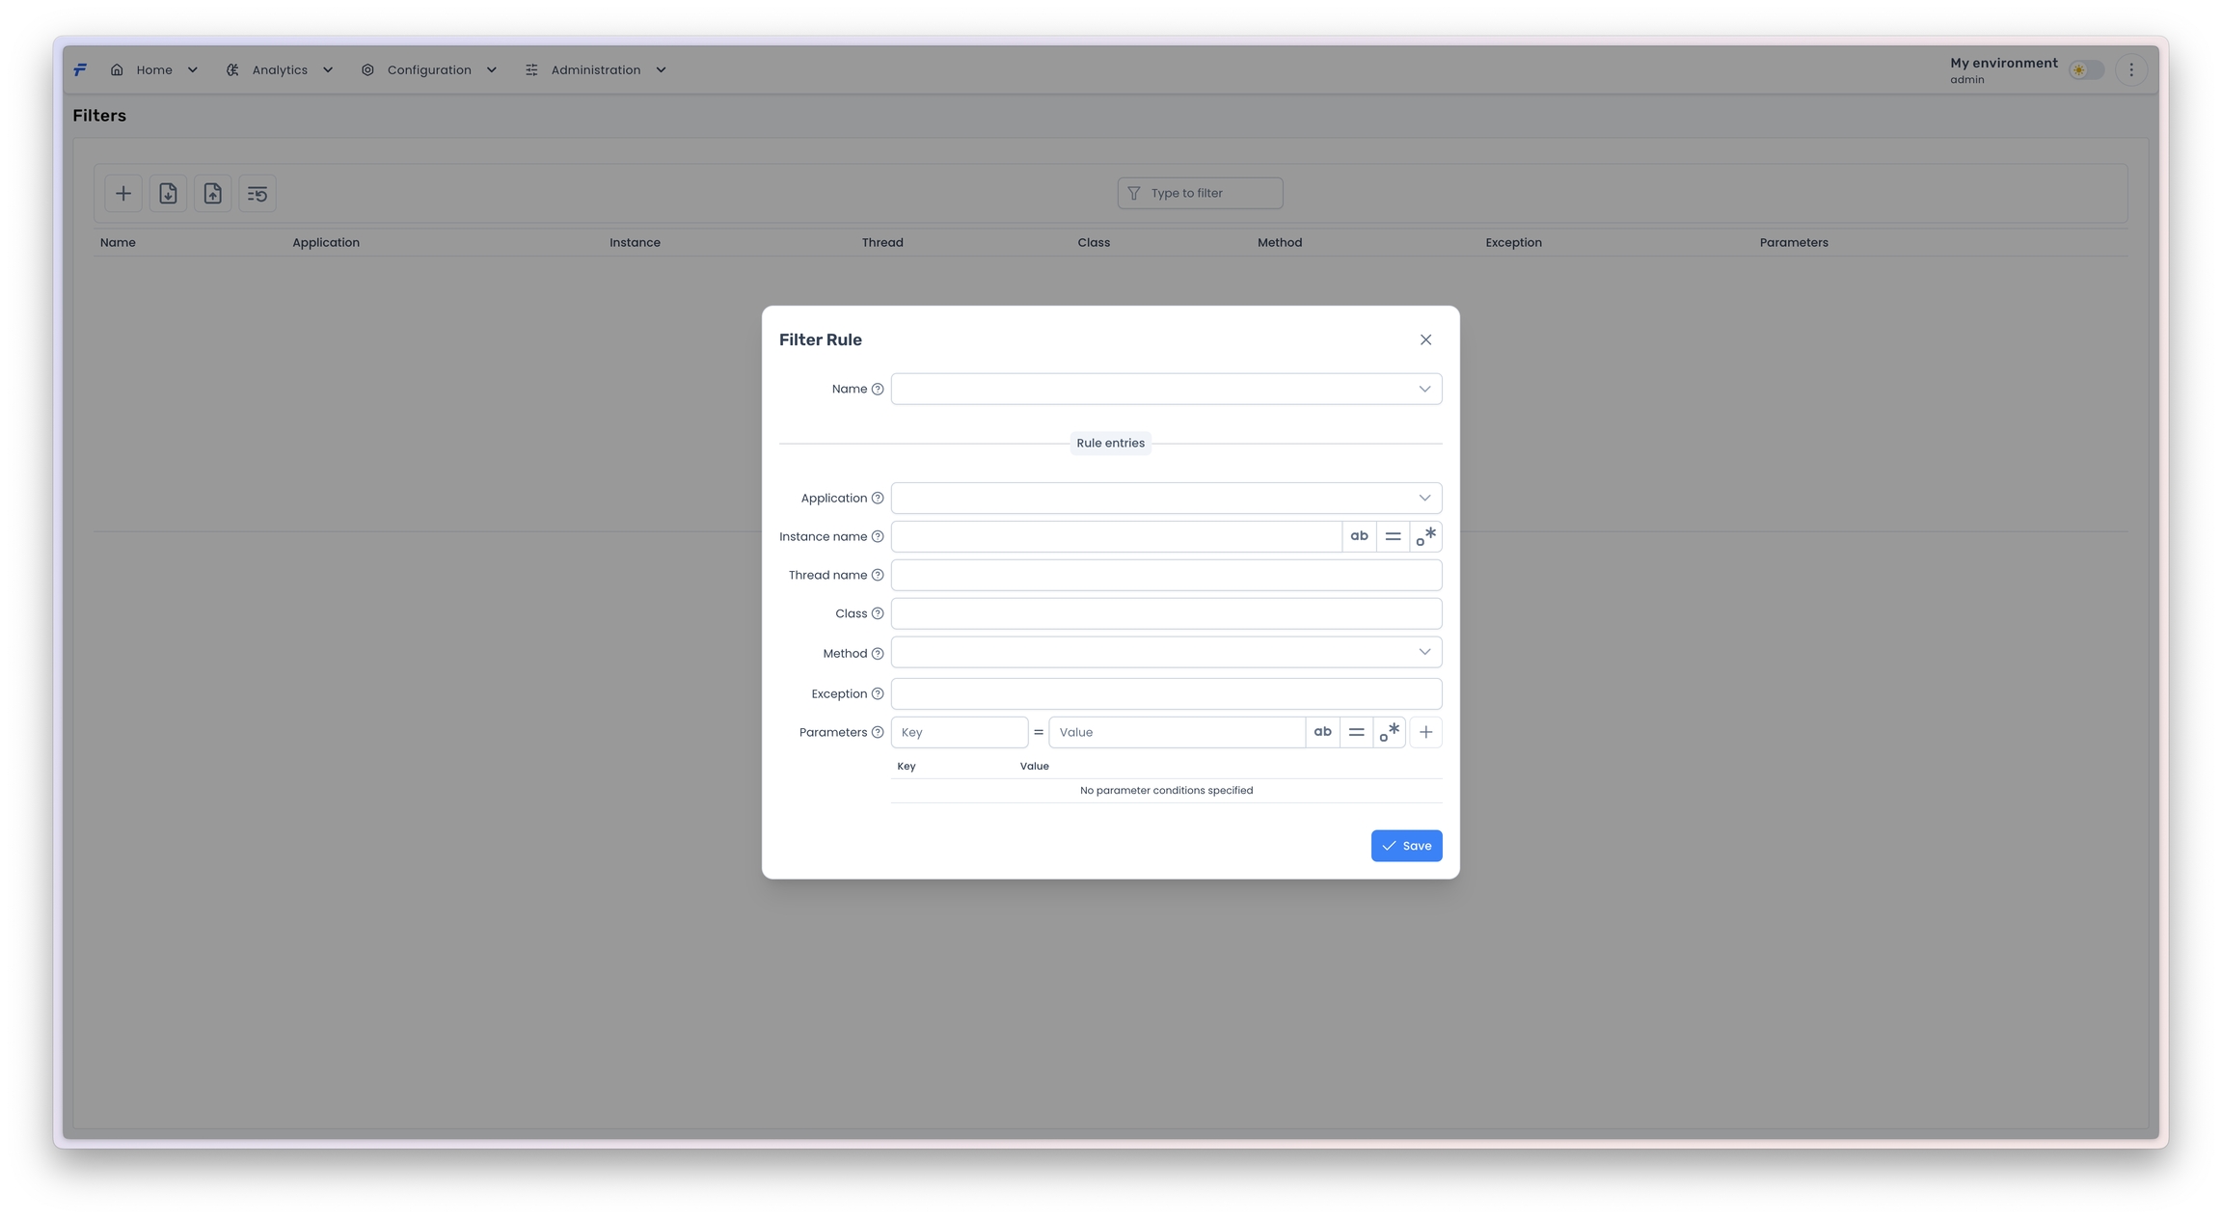The image size is (2222, 1219).
Task: Toggle regex matching for Instance name
Action: (1425, 536)
